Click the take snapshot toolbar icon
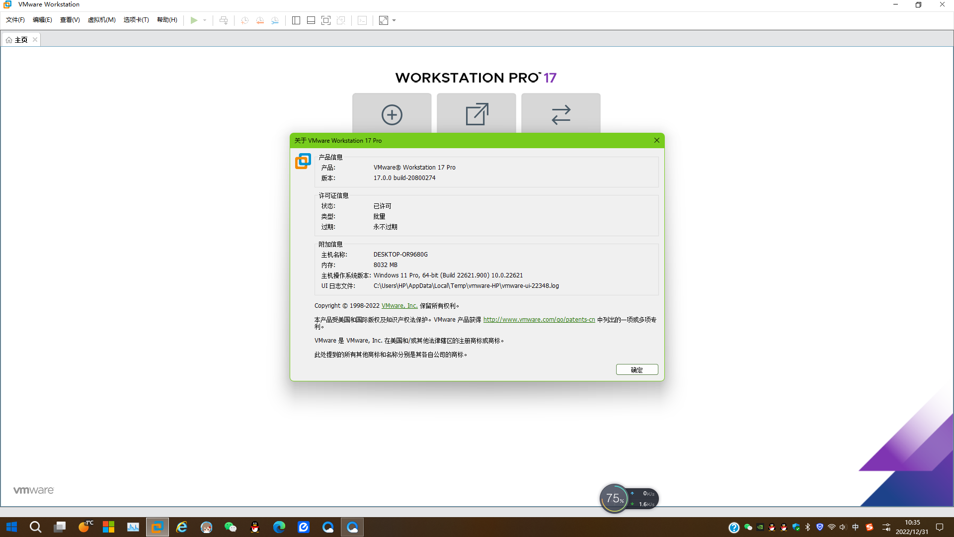The width and height of the screenshot is (954, 537). pos(245,20)
